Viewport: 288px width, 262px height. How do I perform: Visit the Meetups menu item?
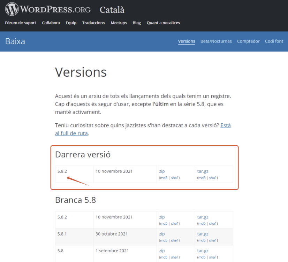[119, 23]
